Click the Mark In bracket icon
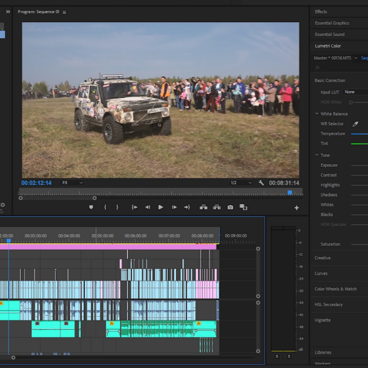The image size is (368, 368). (105, 207)
